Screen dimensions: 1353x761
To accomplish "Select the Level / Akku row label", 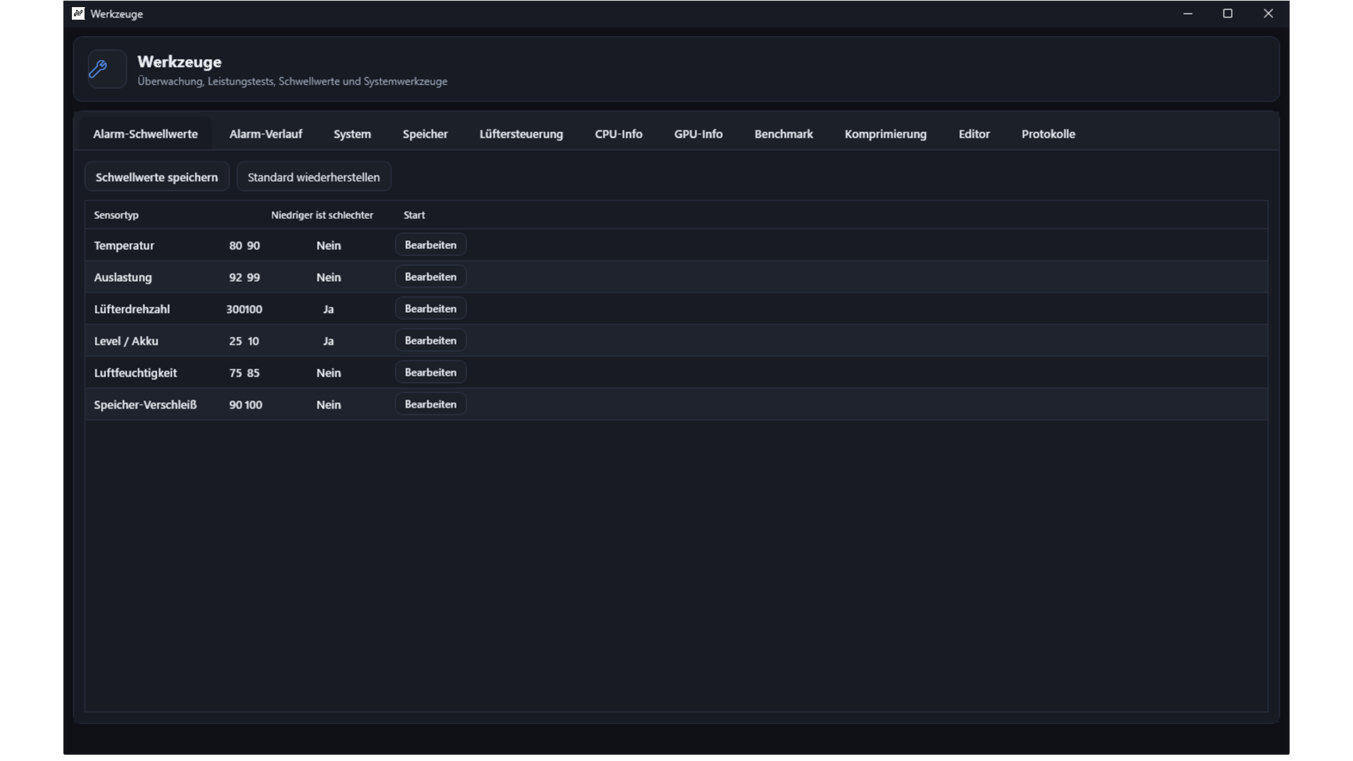I will (126, 341).
